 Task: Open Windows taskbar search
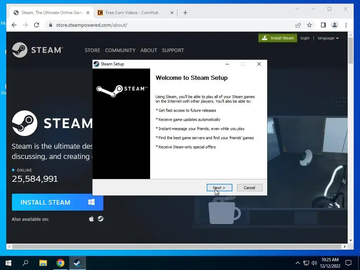[x=25, y=263]
